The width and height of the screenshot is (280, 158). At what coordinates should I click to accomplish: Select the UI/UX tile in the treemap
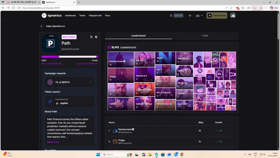pyautogui.click(x=121, y=90)
